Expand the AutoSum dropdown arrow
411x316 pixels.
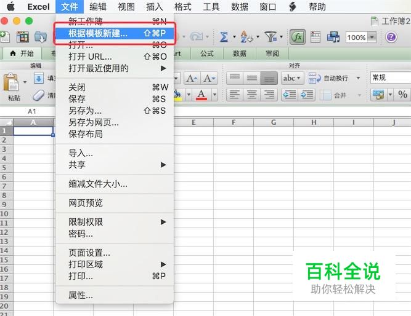tap(234, 37)
